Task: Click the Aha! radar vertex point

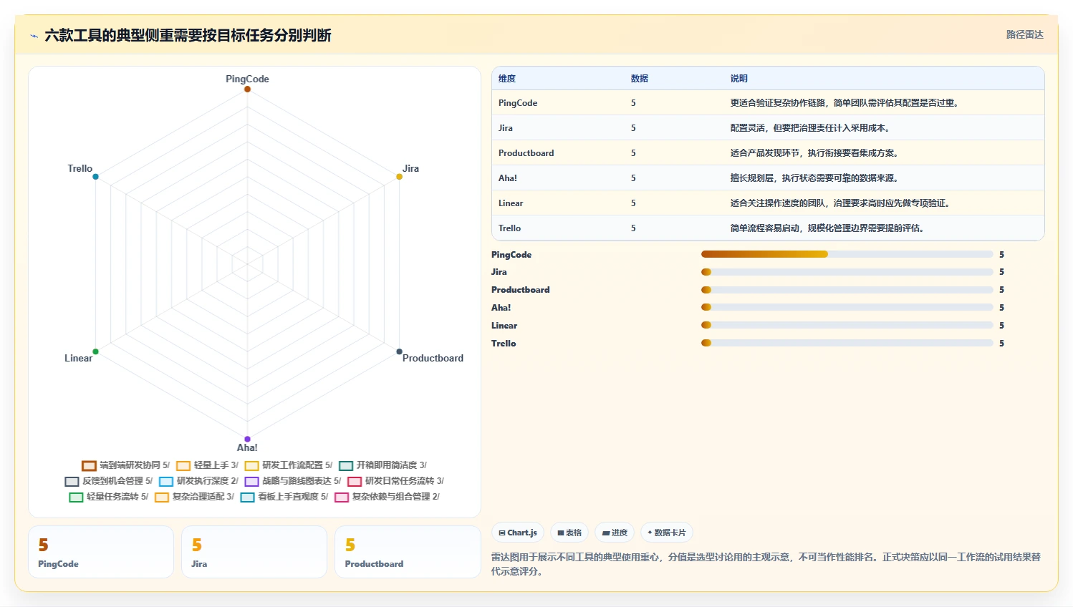Action: click(x=247, y=439)
